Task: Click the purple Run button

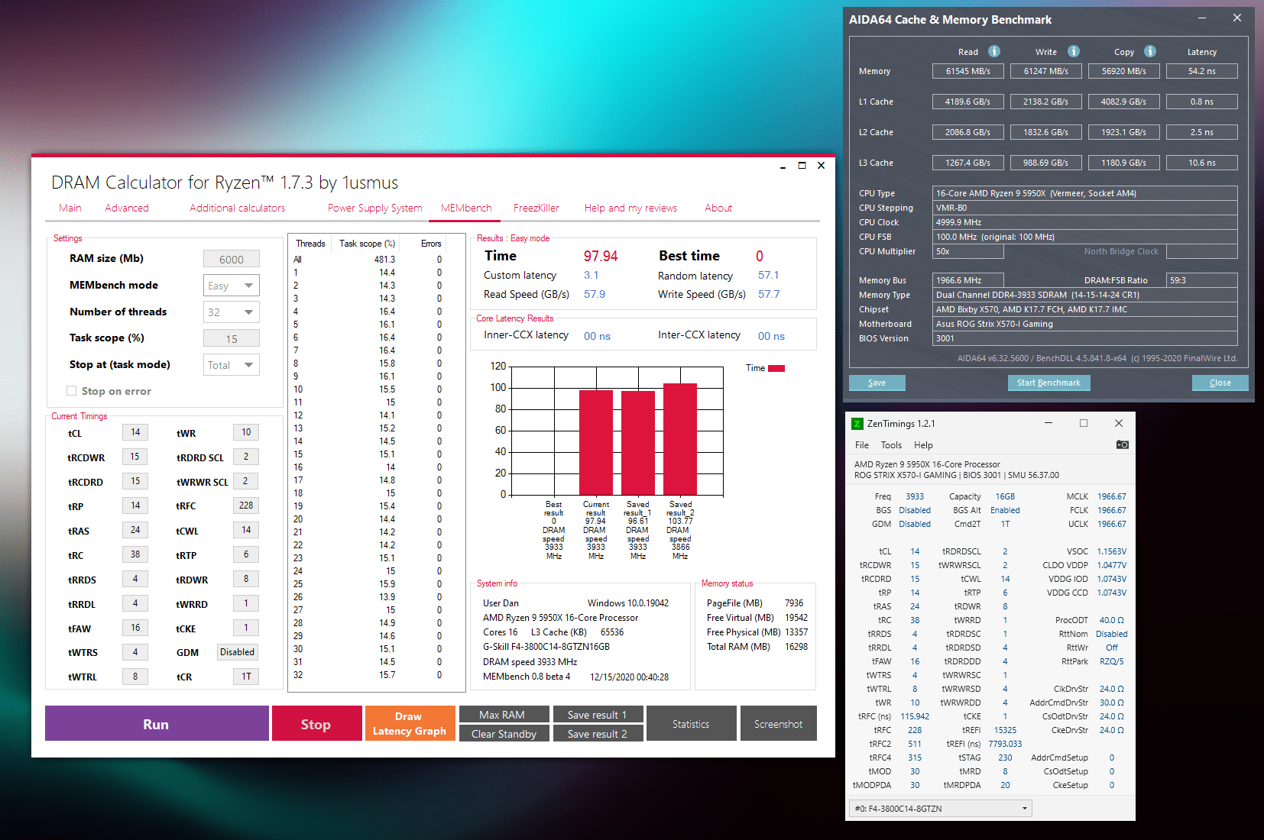Action: point(157,723)
